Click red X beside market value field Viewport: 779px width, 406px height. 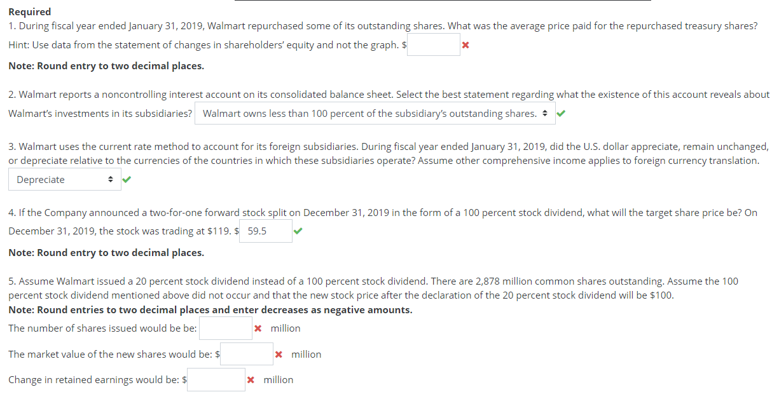point(279,355)
